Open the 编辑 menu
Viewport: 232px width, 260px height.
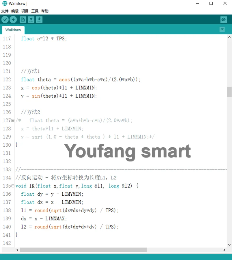click(15, 11)
